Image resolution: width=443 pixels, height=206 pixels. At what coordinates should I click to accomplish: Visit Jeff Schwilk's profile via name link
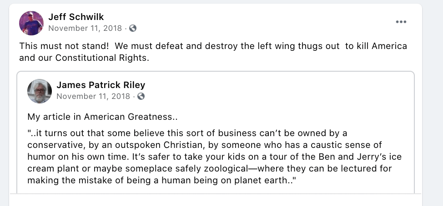76,17
